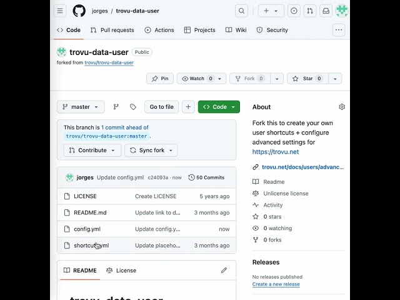Viewport: 400px width, 300px height.
Task: Switch to the Actions tab
Action: (x=159, y=30)
